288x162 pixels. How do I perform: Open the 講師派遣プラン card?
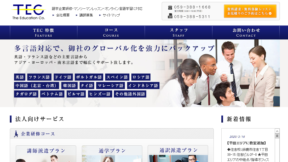click(46, 154)
